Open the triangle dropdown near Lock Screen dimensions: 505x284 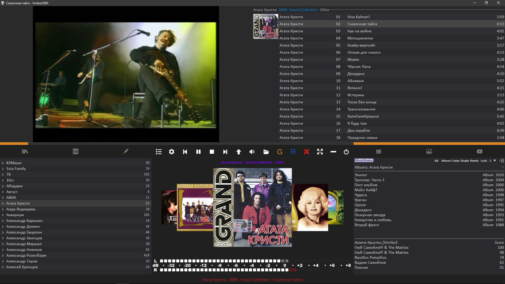(x=494, y=160)
